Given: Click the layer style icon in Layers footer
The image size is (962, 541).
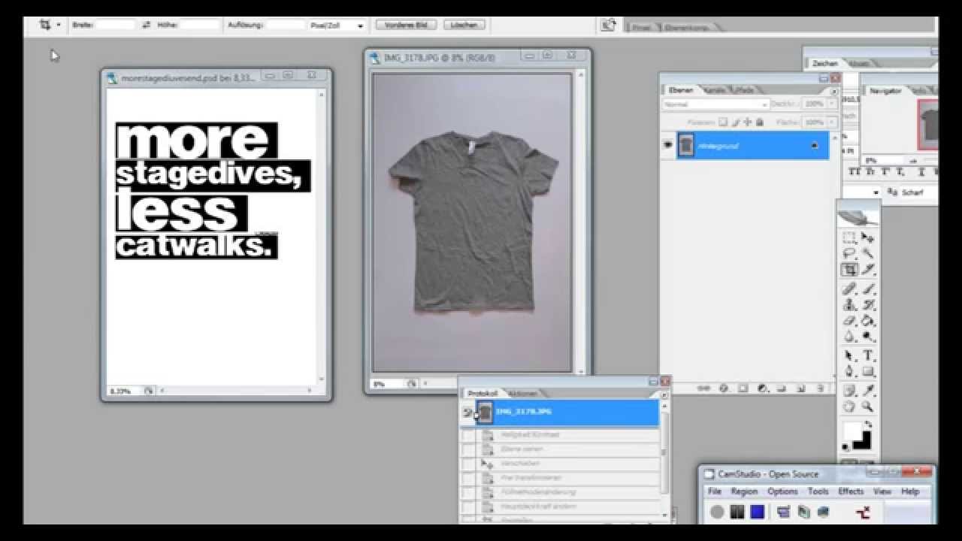Looking at the screenshot, I should pyautogui.click(x=723, y=388).
